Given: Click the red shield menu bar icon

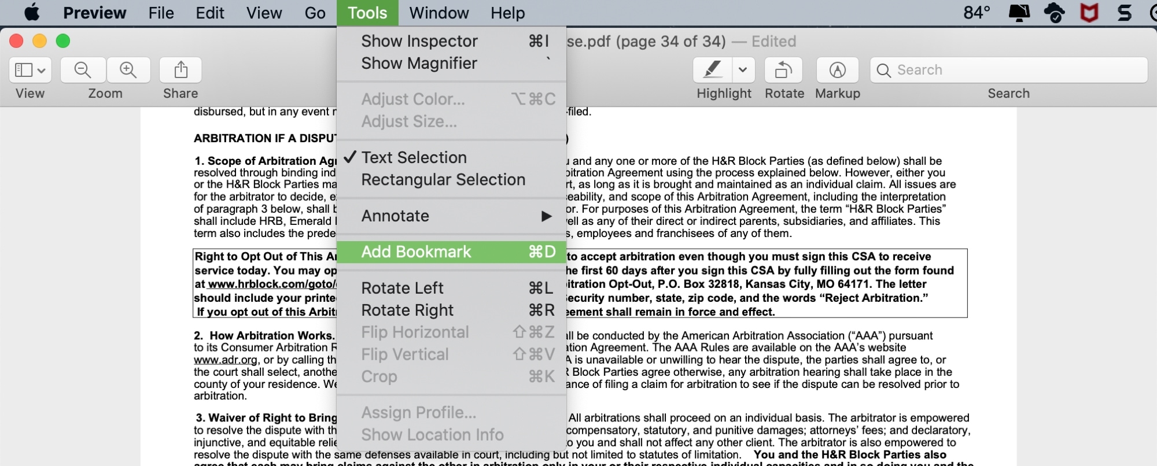Looking at the screenshot, I should 1089,13.
